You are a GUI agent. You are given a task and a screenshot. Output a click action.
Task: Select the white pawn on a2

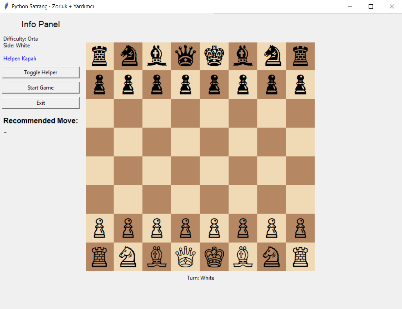(99, 228)
